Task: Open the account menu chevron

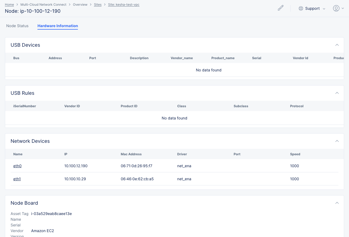Action: [x=342, y=8]
